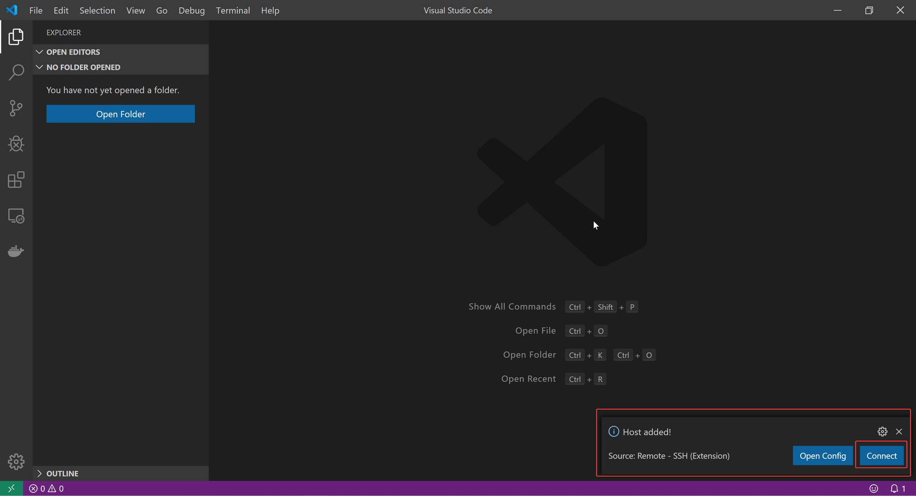
Task: Open the Manage gear in activity bar
Action: click(x=16, y=462)
